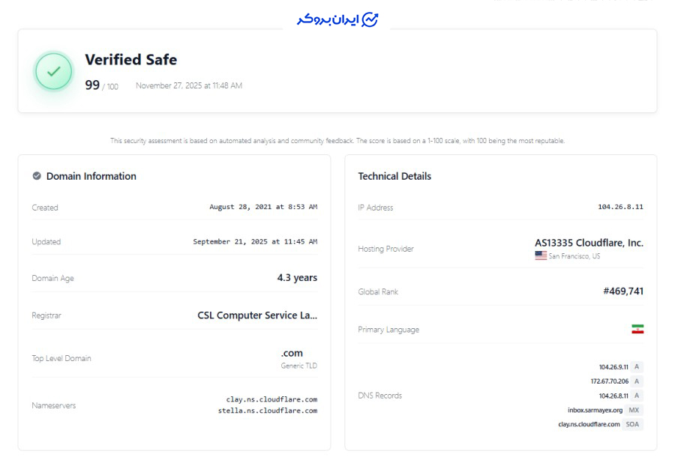The width and height of the screenshot is (675, 466).
Task: Click the SOA badge beside clay.ns.cloudflare.com
Action: click(x=632, y=424)
